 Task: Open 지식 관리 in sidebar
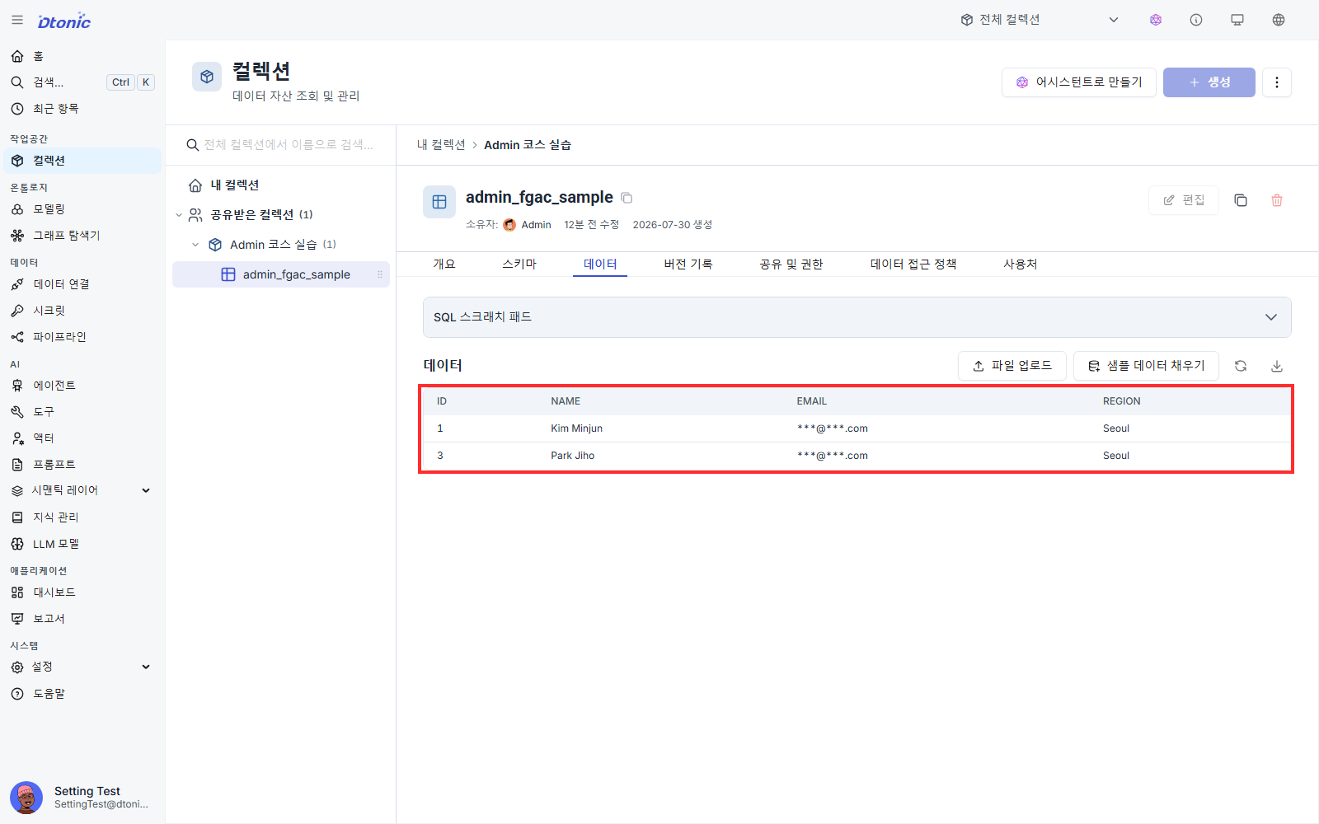click(82, 517)
